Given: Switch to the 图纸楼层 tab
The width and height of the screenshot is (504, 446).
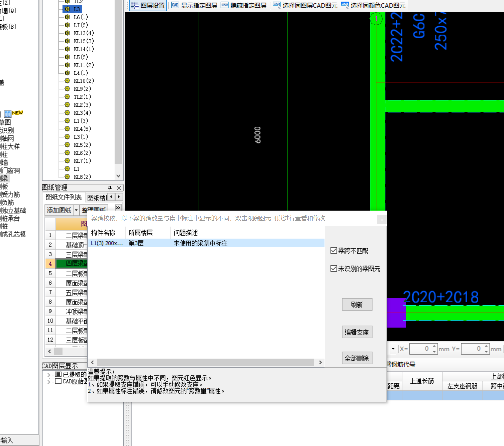Looking at the screenshot, I should (97, 198).
